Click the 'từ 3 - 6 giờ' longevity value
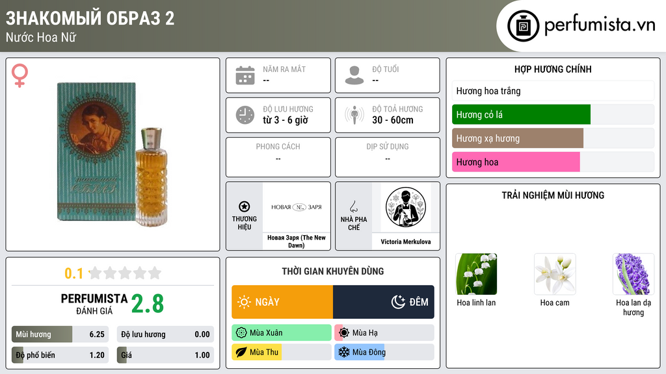Screen dimensions: 666x374 pos(286,120)
